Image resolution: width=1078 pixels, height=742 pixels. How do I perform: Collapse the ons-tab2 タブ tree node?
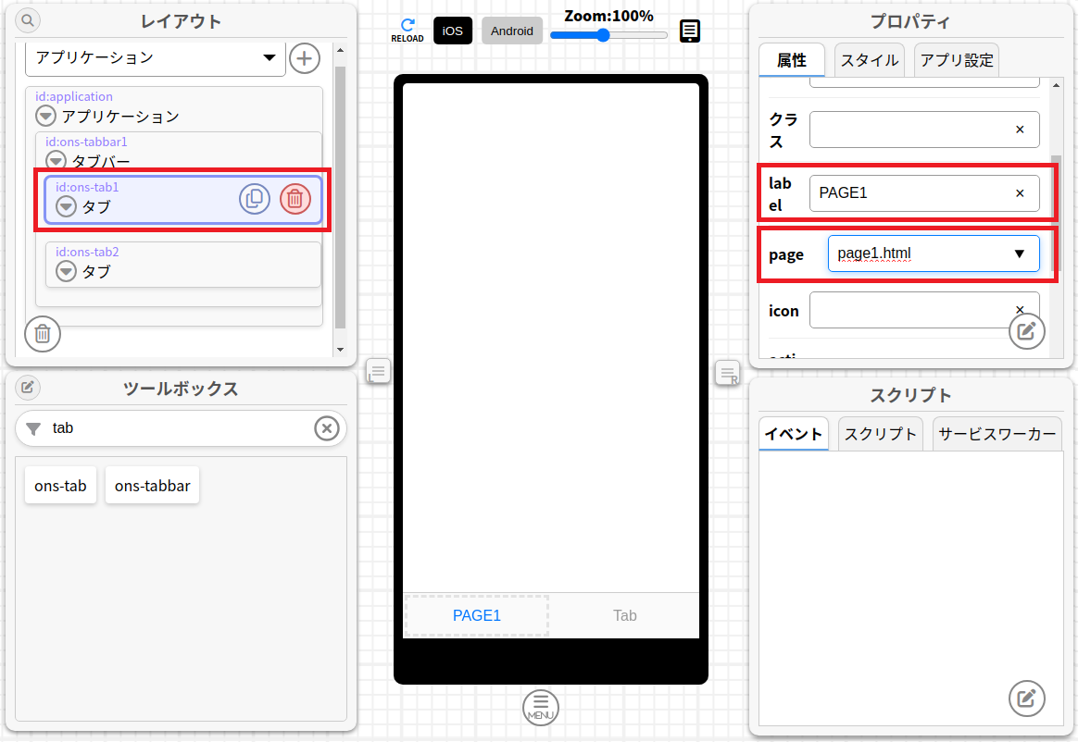pos(66,271)
